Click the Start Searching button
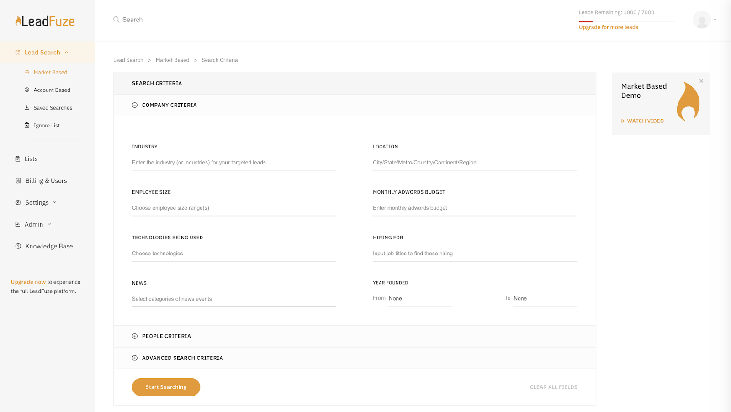Screen dimensions: 731x412 [x=165, y=387]
